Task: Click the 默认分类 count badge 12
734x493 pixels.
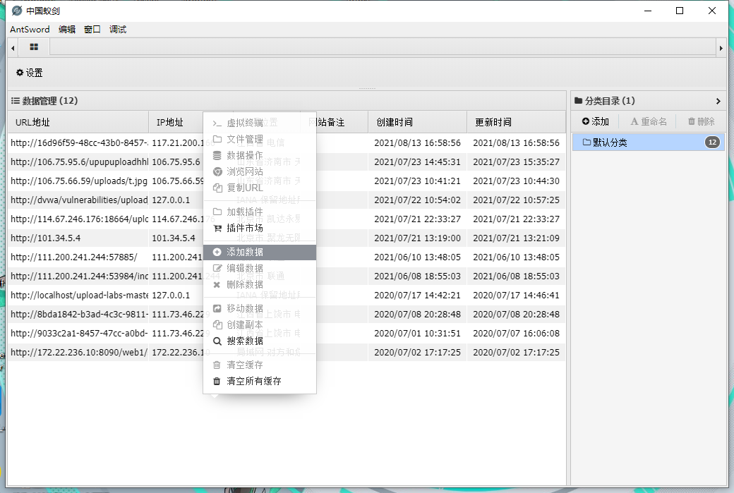Action: (712, 142)
